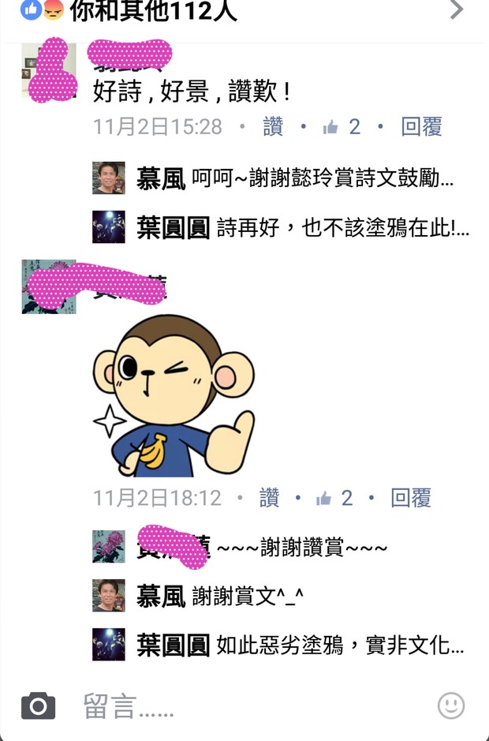Expand reactions list with chevron arrow

pos(457,9)
